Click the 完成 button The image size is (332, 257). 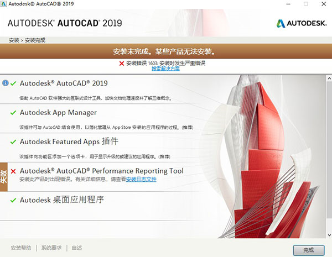pos(309,250)
